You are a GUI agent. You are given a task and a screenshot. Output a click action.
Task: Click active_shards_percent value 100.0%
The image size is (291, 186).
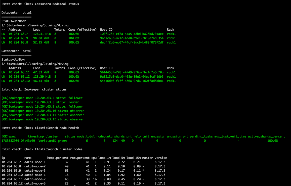tap(273, 141)
